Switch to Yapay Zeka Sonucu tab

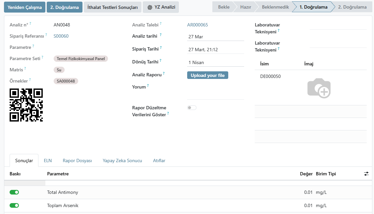[122, 160]
